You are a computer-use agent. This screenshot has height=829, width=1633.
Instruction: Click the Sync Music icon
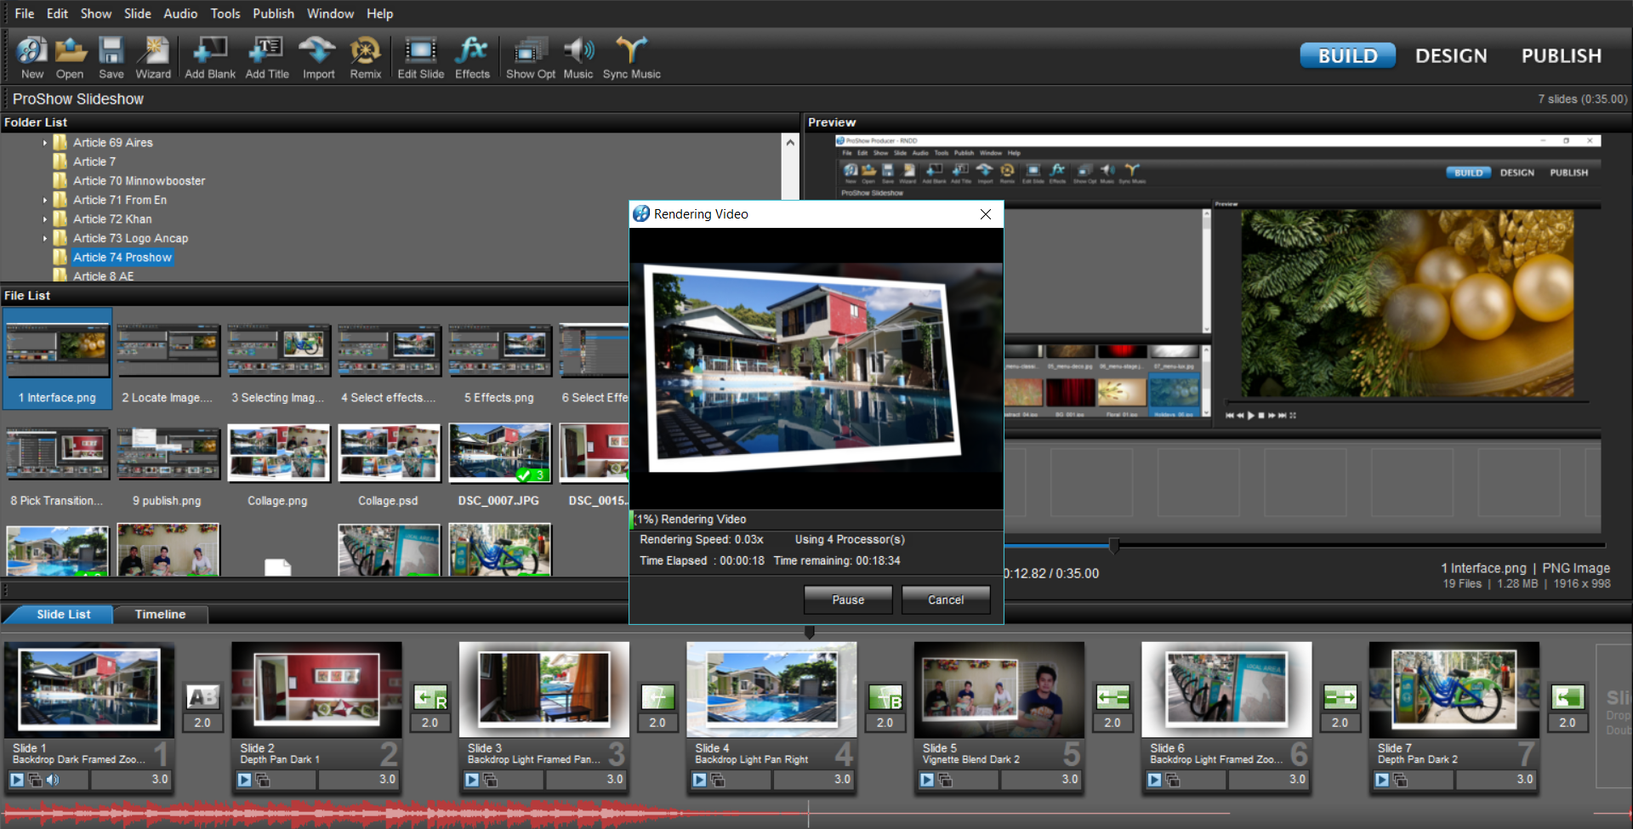click(631, 58)
